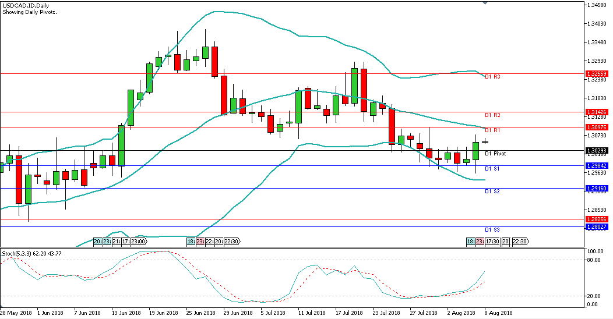This screenshot has height=319, width=613.
Task: Click the D1 S3 support label
Action: (x=492, y=229)
